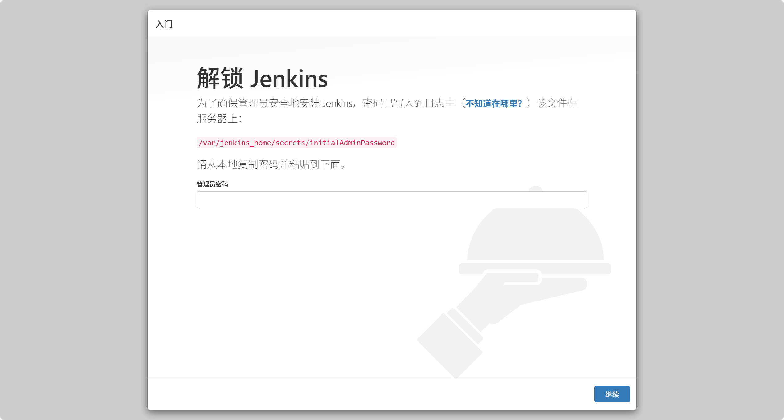Screen dimensions: 784x420
Task: Click the serving dome cloche illustration
Action: (x=535, y=235)
